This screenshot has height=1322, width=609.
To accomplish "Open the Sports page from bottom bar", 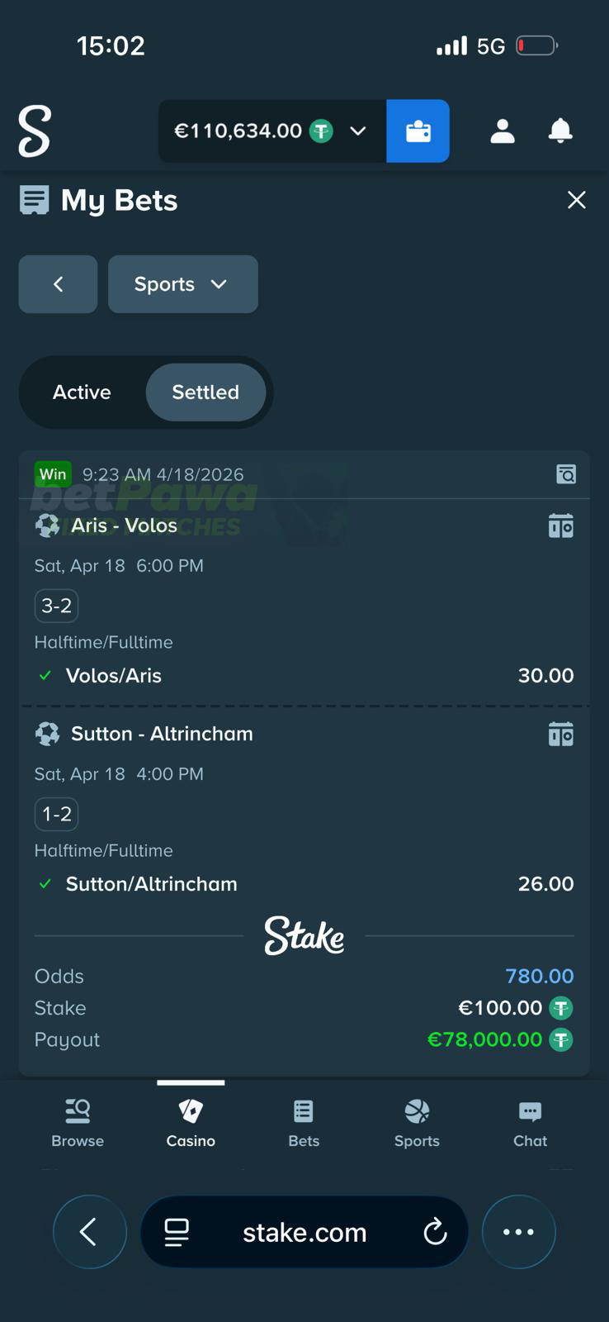I will tap(416, 1122).
